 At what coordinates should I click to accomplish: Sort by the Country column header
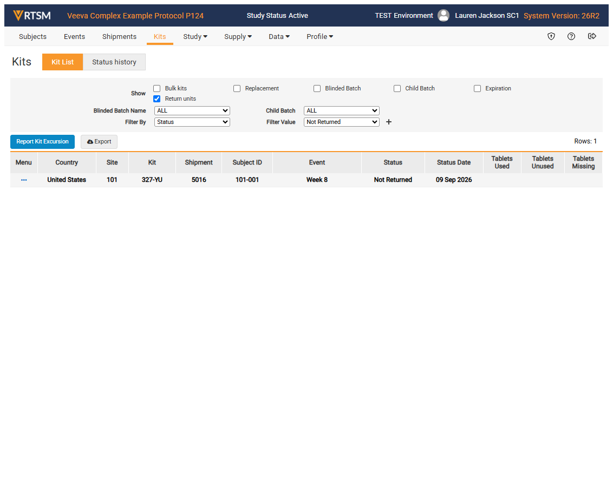67,162
